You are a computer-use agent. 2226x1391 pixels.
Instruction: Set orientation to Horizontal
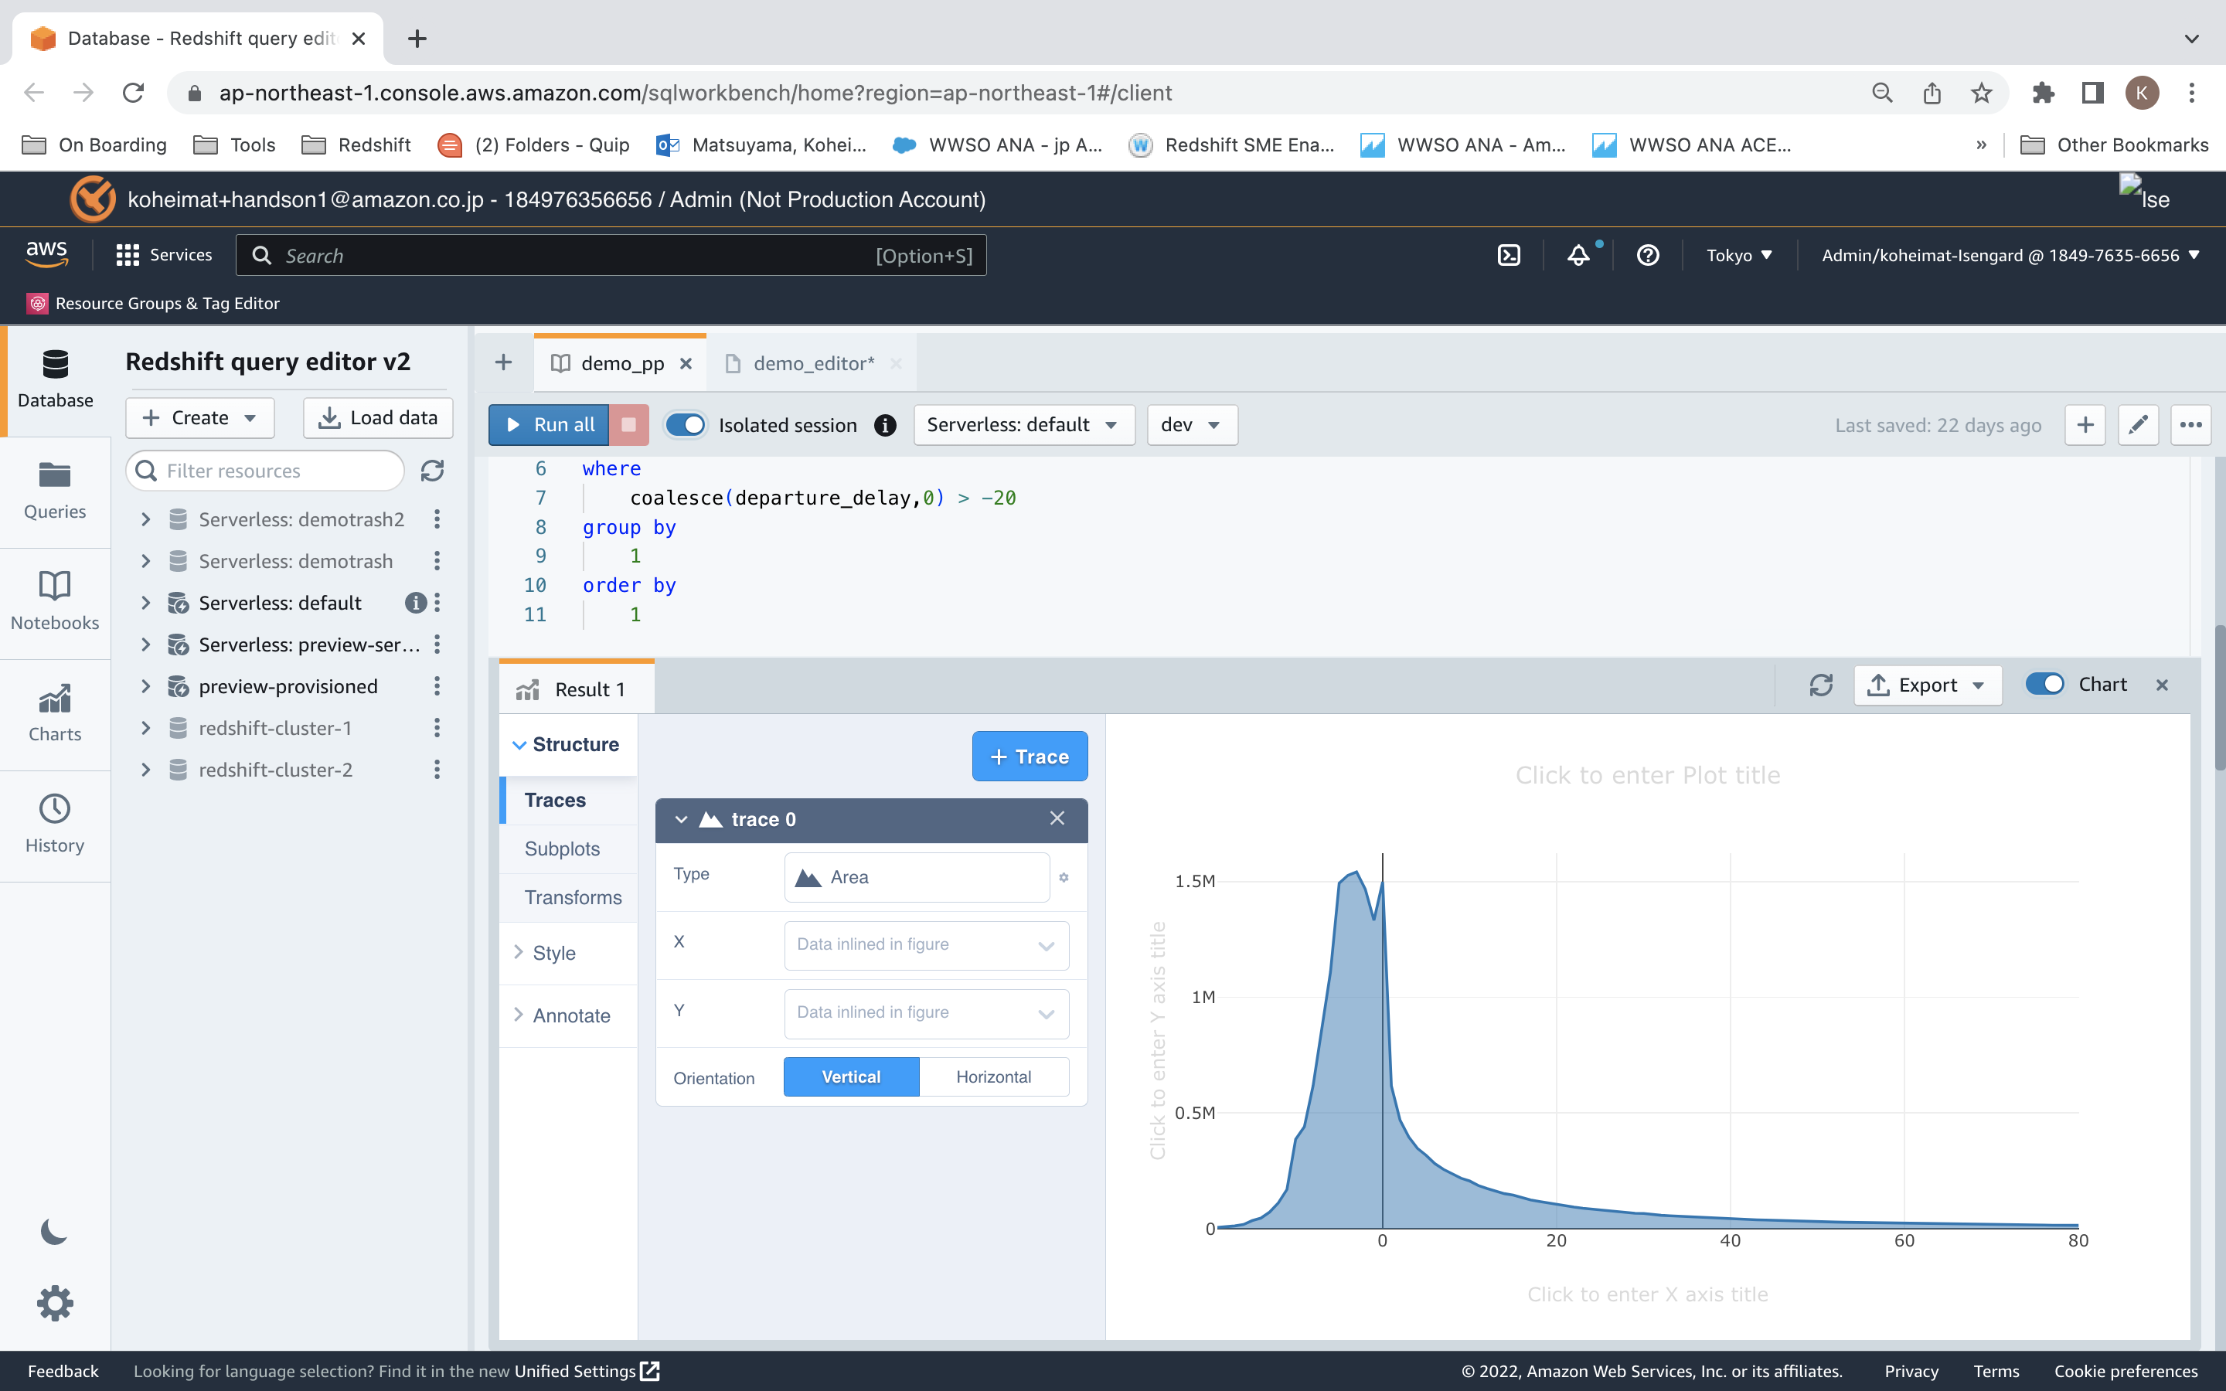(x=992, y=1076)
